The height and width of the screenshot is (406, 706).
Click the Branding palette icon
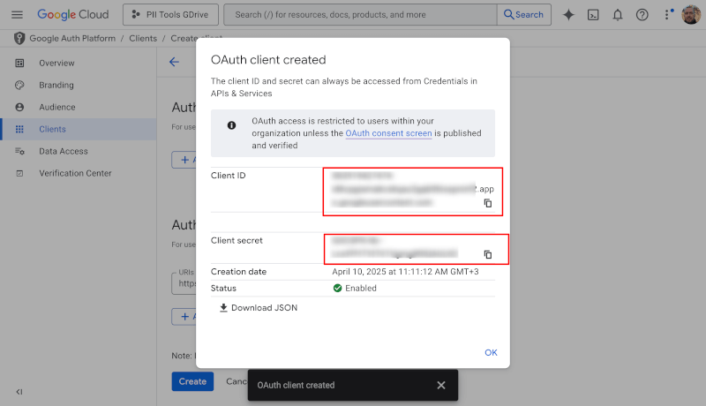(19, 85)
